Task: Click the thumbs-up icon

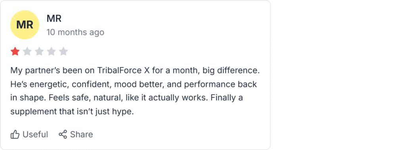Action: click(15, 135)
